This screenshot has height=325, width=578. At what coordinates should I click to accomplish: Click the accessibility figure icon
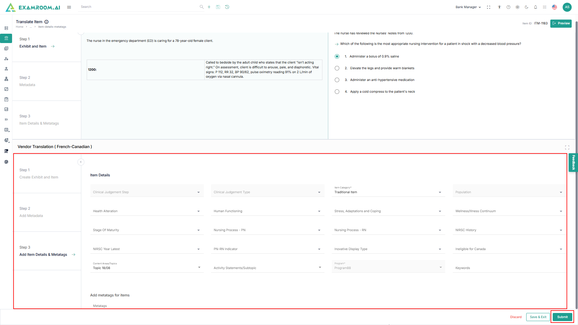(499, 7)
